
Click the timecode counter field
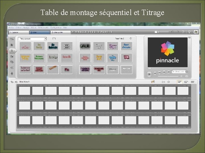click(179, 71)
